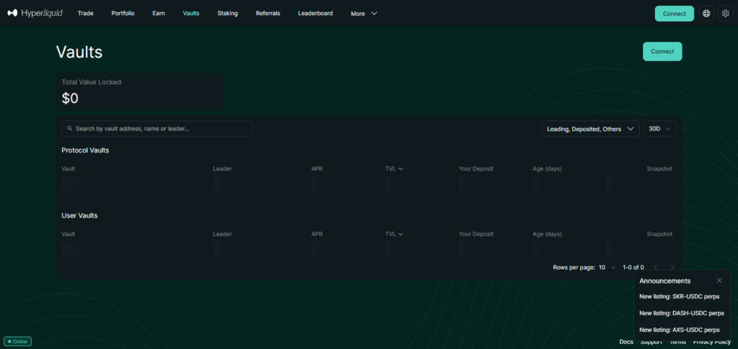Viewport: 738px width, 349px height.
Task: Click the Hyperliquid logo icon
Action: tap(12, 13)
